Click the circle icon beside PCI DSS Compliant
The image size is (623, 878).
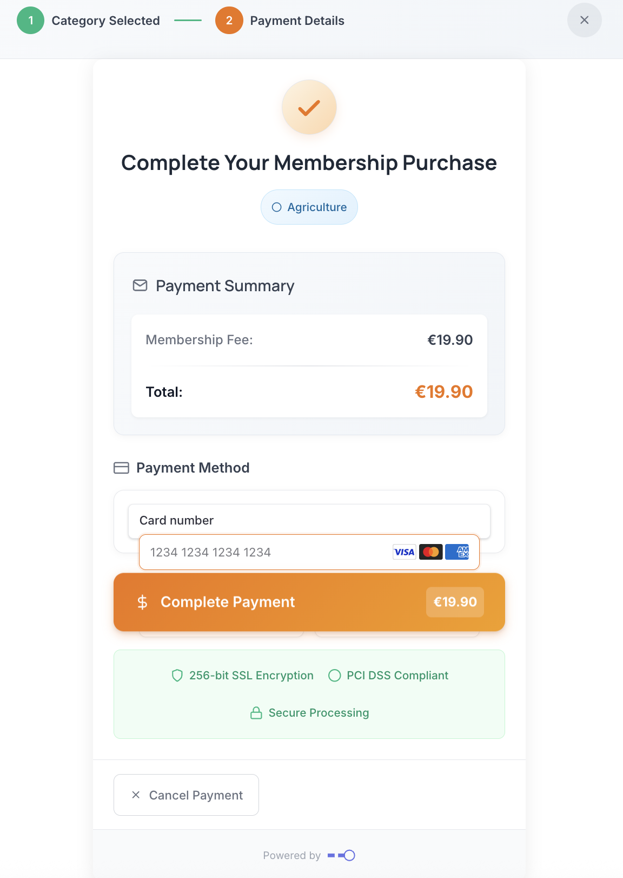point(335,676)
